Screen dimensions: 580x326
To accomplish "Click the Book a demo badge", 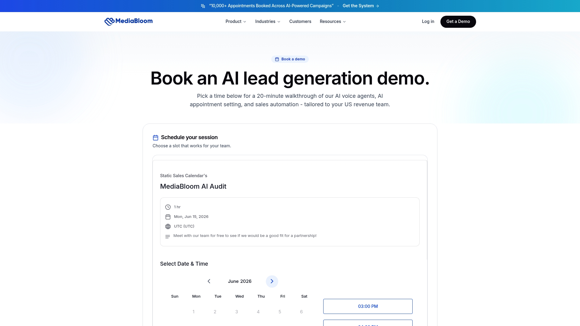I will (290, 59).
